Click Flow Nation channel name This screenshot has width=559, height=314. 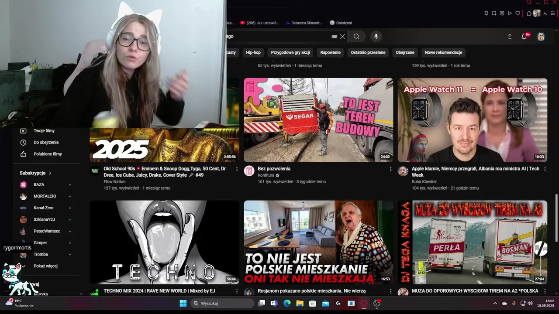click(114, 181)
